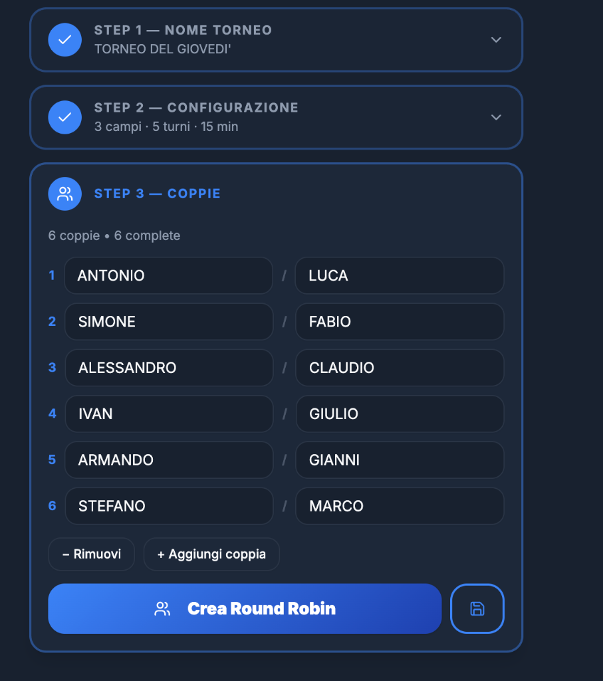Click the IVAN name field

tap(169, 414)
